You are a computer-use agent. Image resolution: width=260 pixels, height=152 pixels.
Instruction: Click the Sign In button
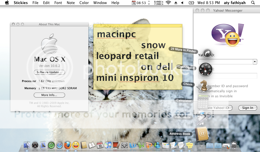248,108
